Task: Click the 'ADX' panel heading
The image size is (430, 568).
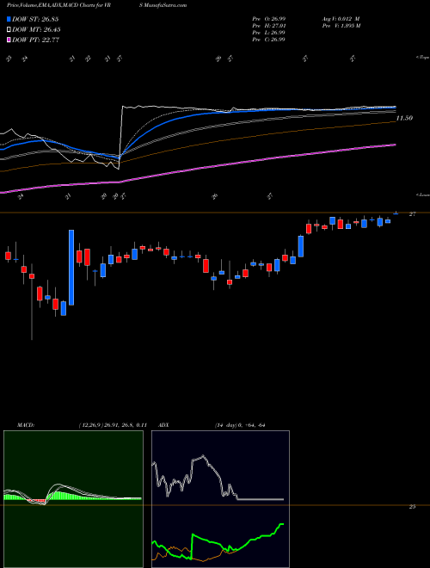Action: (x=163, y=425)
